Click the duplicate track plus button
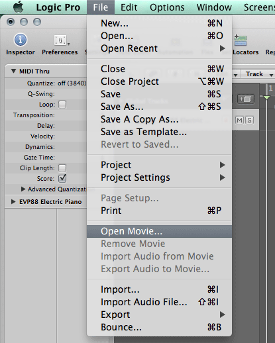 point(246,99)
